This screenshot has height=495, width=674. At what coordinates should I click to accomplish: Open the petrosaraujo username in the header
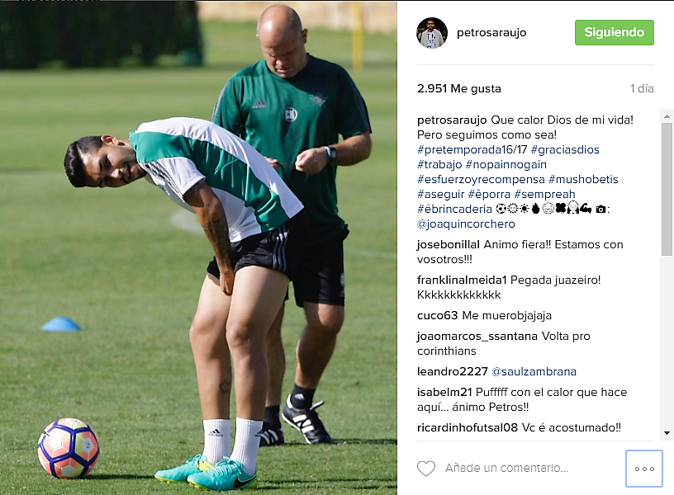[491, 33]
